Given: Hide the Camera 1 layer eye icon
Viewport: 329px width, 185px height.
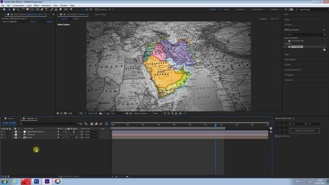Looking at the screenshot, I should click(2, 135).
